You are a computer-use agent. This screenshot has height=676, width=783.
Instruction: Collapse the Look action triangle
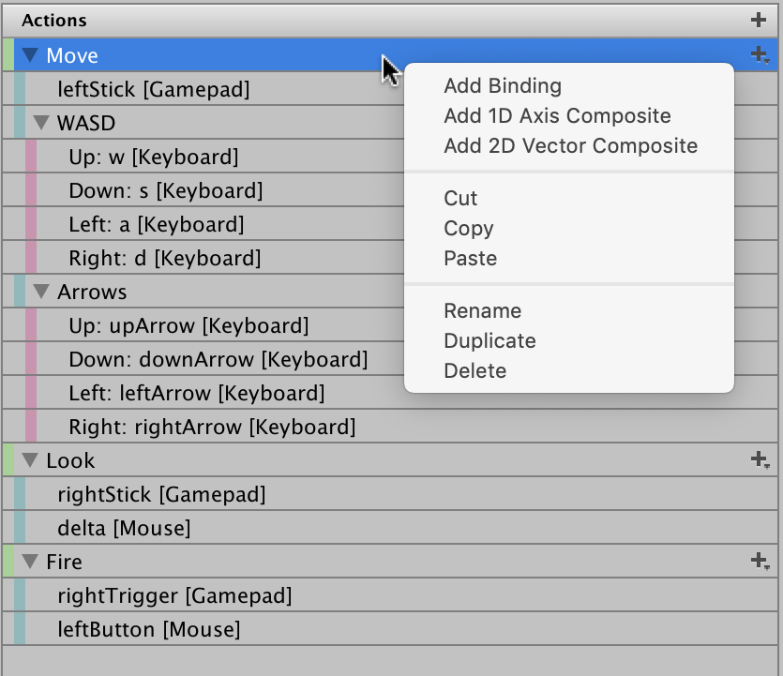[31, 460]
